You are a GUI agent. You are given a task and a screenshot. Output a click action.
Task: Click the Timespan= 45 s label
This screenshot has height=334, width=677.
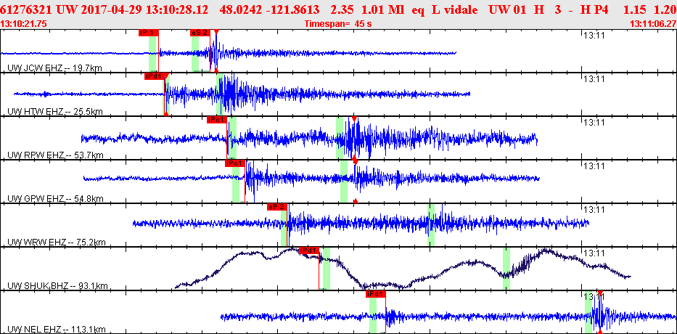(x=338, y=24)
